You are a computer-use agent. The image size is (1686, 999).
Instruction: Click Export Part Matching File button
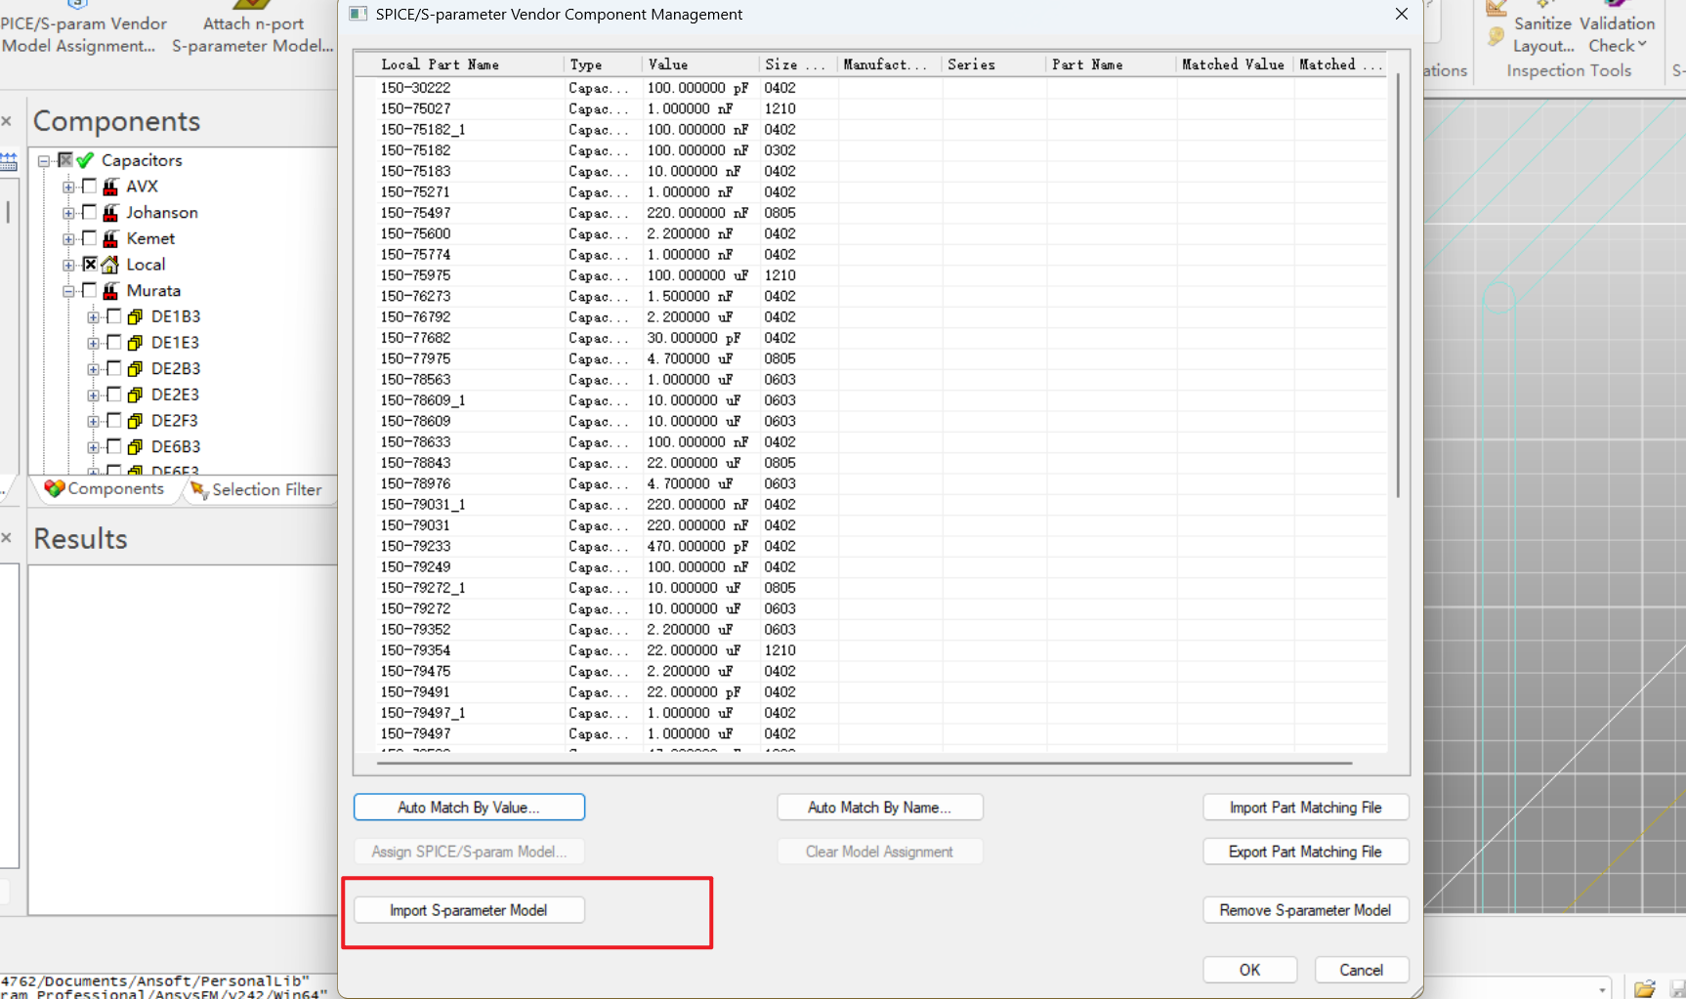1306,852
